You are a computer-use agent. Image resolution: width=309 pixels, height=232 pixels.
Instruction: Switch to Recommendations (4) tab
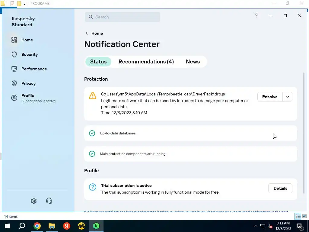(146, 62)
